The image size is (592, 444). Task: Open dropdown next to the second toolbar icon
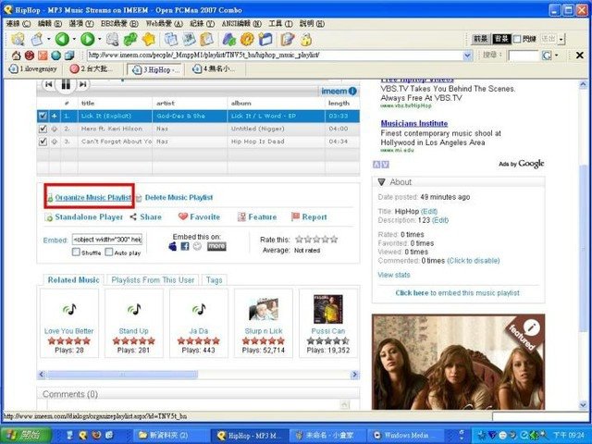pos(49,39)
